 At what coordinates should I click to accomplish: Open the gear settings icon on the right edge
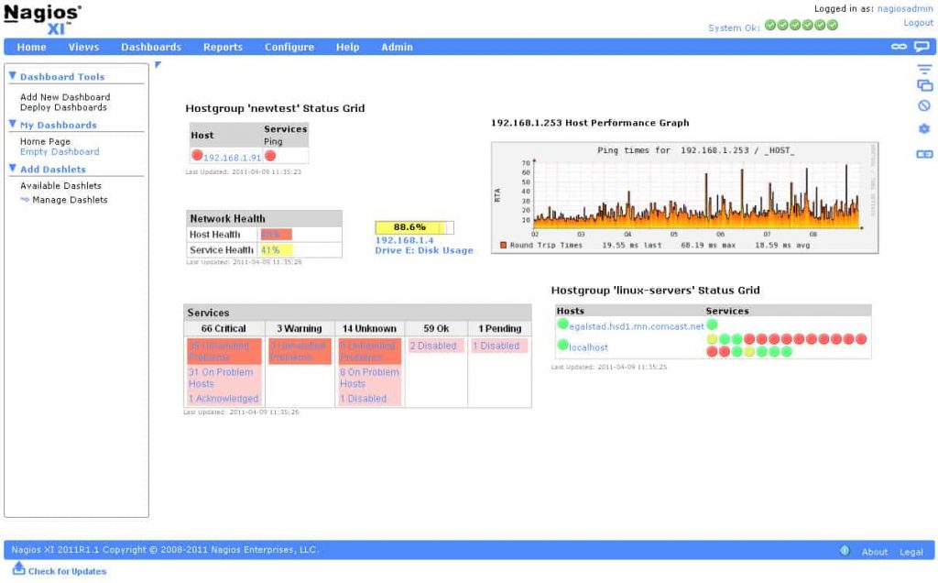pyautogui.click(x=924, y=128)
